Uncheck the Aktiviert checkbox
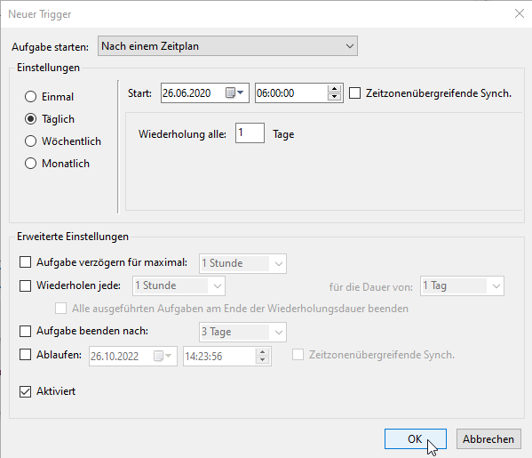Viewport: 532px width, 458px height. coord(26,391)
